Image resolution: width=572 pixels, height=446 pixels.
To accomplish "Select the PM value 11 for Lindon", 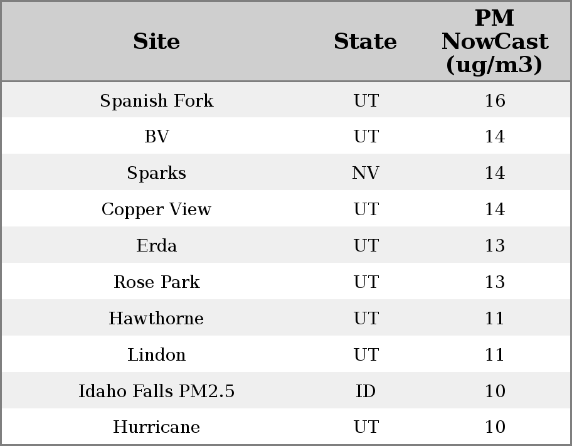I will (x=494, y=355).
